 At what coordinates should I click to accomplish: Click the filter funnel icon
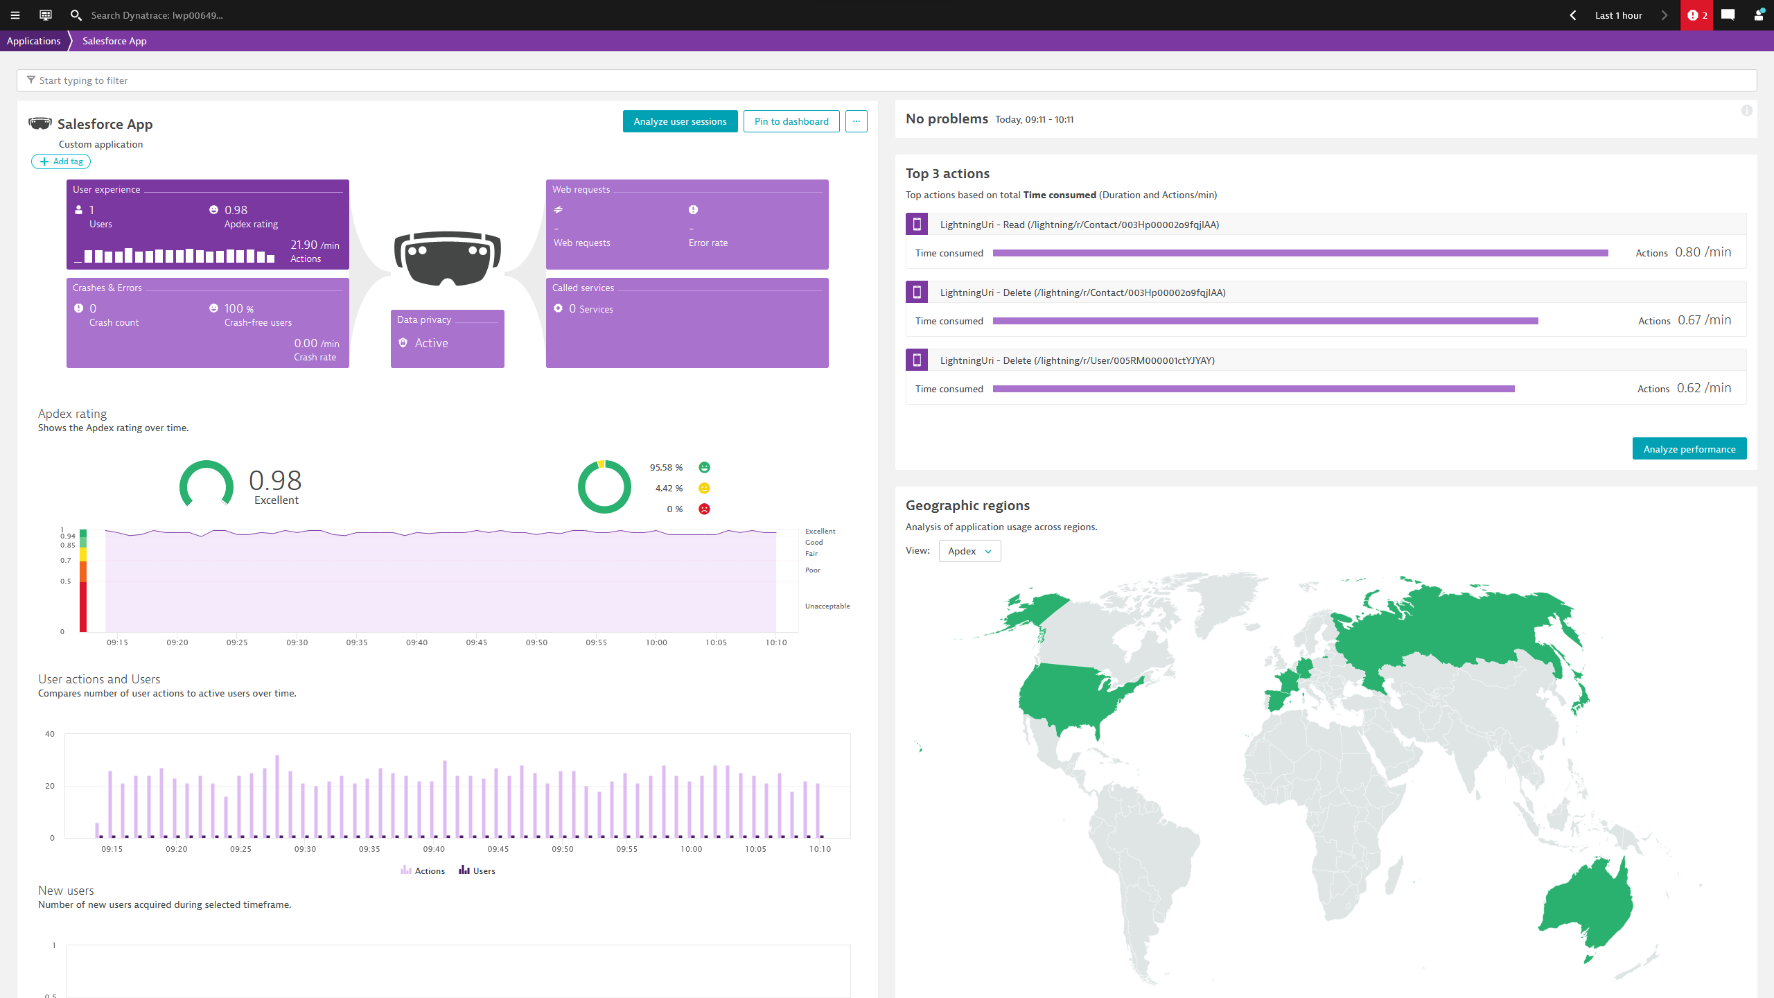pos(30,80)
